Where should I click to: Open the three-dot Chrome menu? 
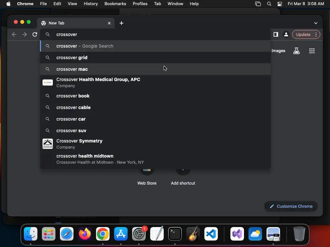pyautogui.click(x=316, y=34)
